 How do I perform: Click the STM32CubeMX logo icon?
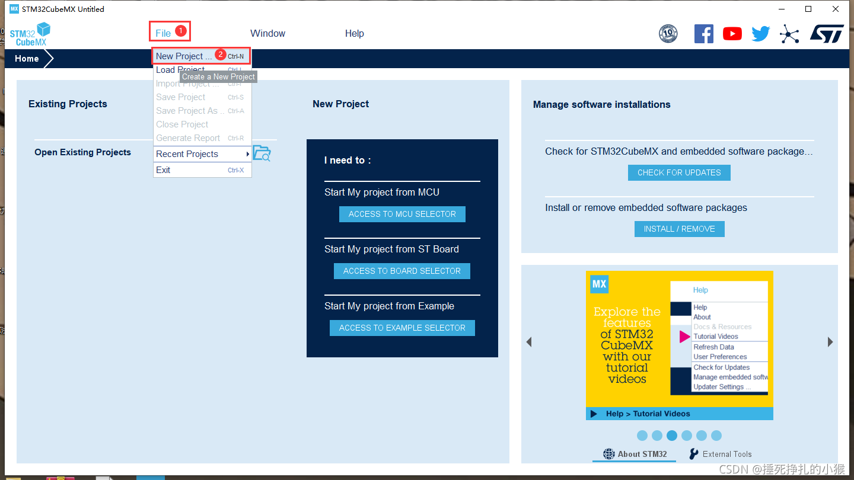30,34
